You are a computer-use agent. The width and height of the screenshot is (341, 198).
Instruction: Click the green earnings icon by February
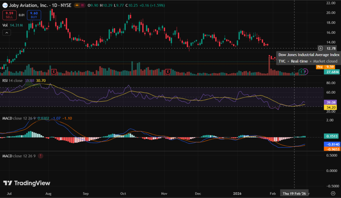pos(301,71)
